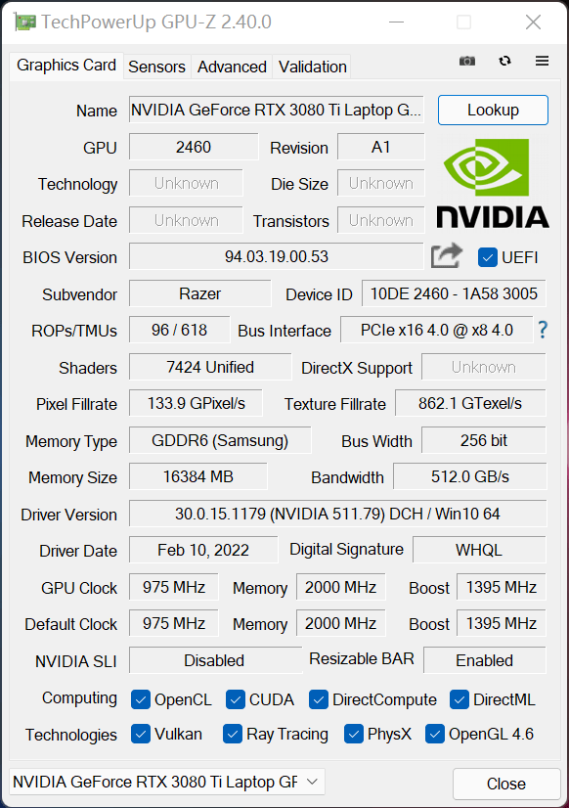569x808 pixels.
Task: Click the BIOS export/save icon
Action: tap(446, 255)
